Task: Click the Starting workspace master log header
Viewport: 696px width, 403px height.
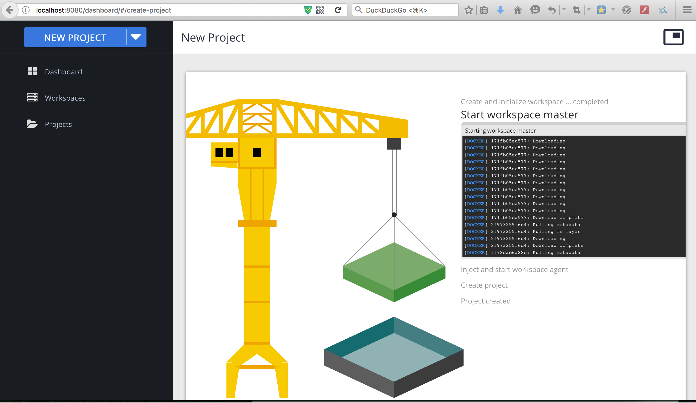Action: (500, 130)
